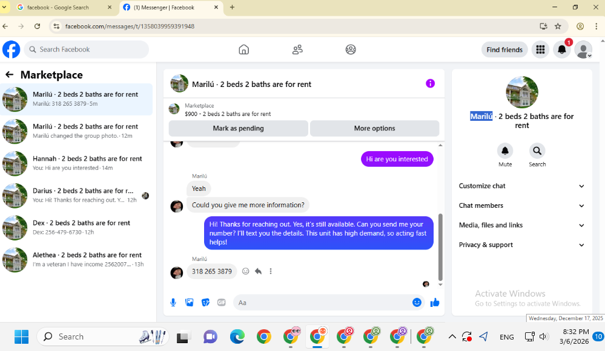Expand Customize chat section
605x351 pixels.
tap(521, 186)
